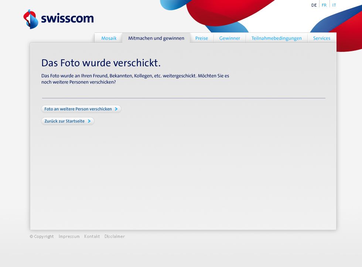Viewport: 362px width, 267px height.
Task: Switch language to DE
Action: [x=314, y=5]
